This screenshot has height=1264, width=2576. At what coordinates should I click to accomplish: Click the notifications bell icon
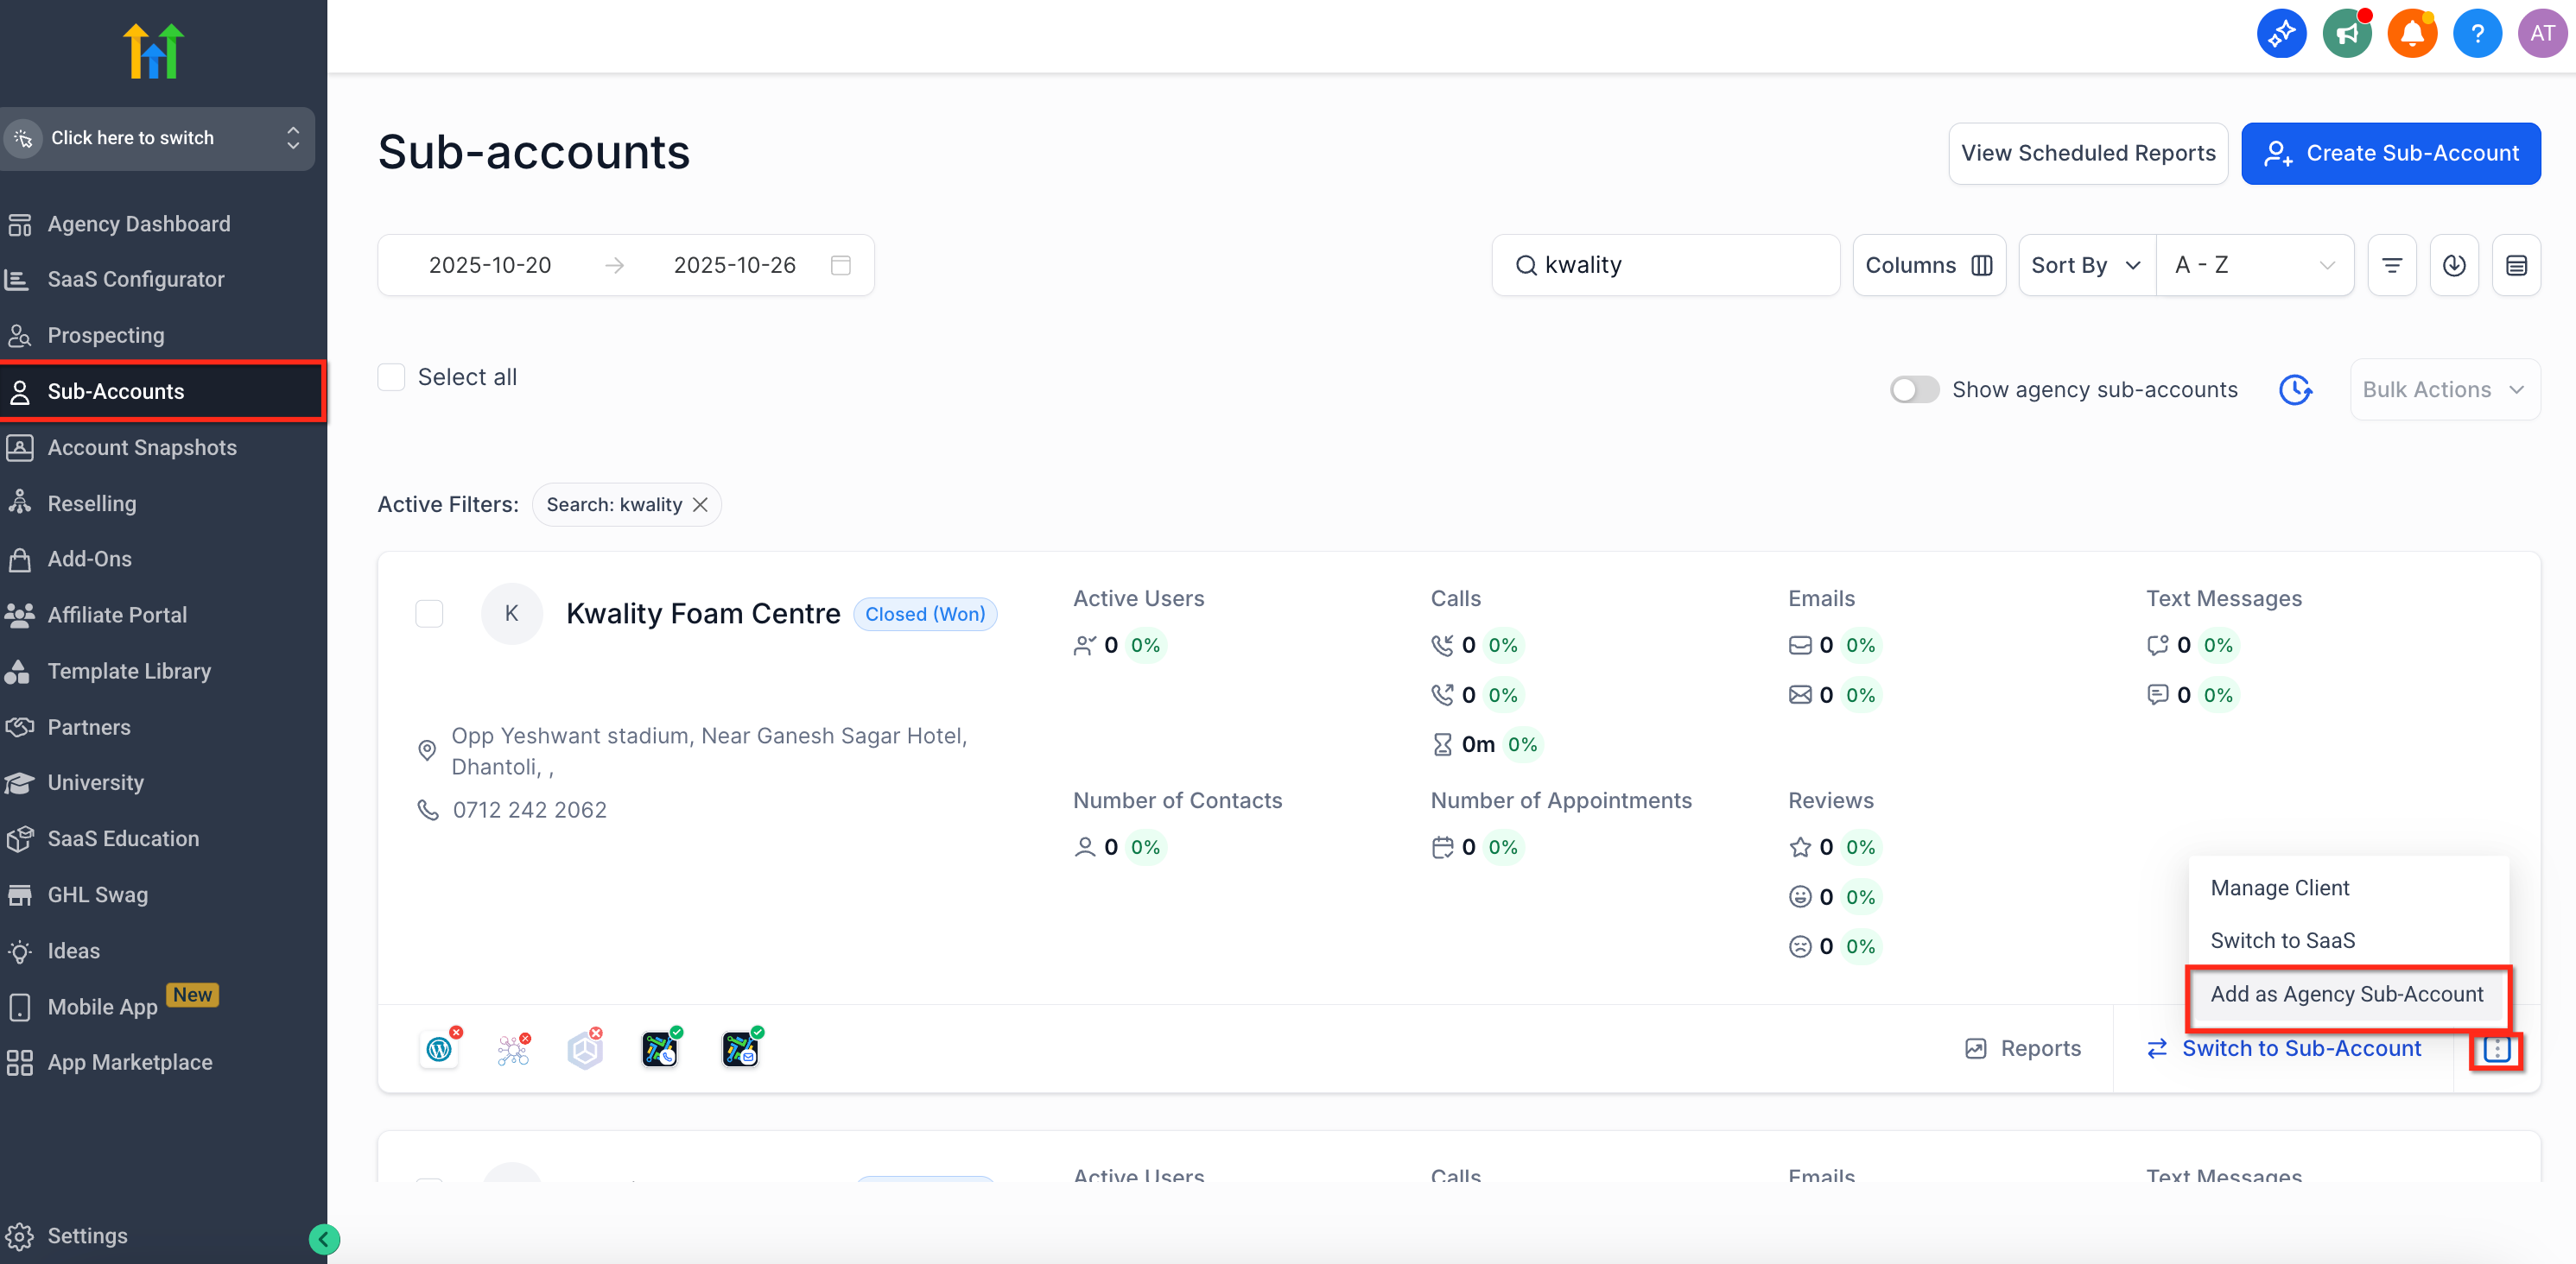click(x=2411, y=34)
